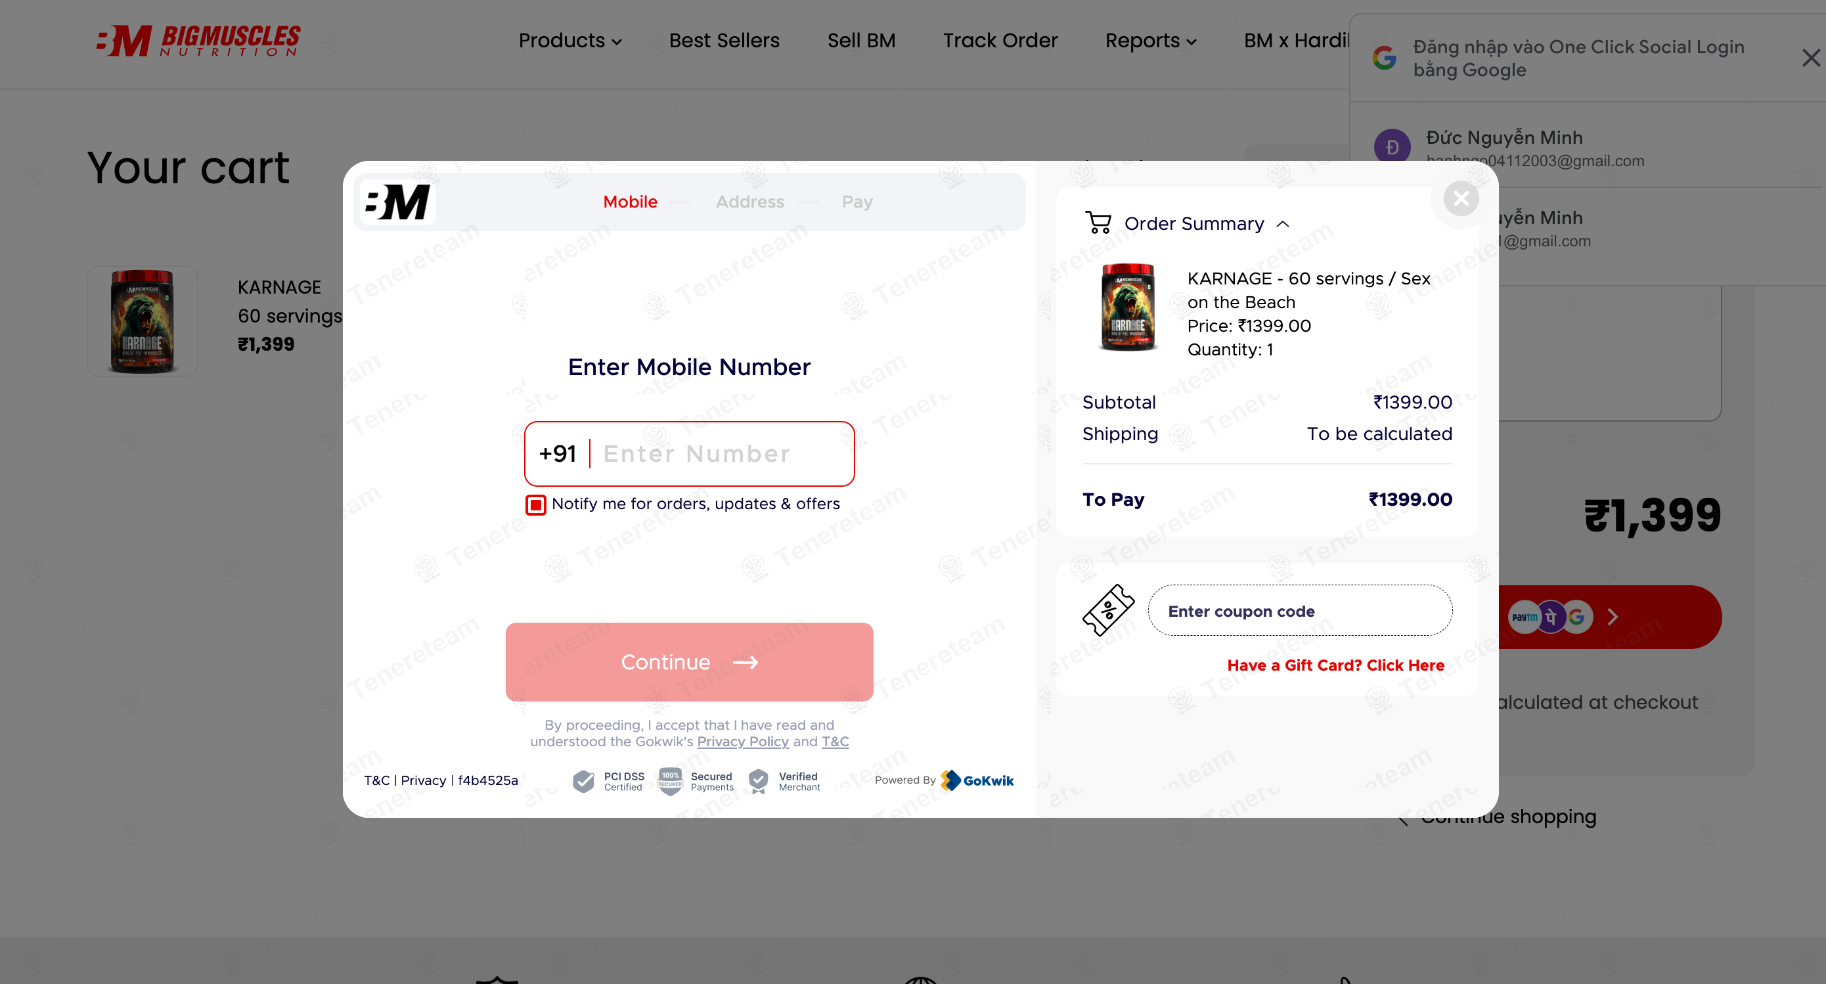Open Gokwik's Privacy Policy link
1826x984 pixels.
pos(743,741)
